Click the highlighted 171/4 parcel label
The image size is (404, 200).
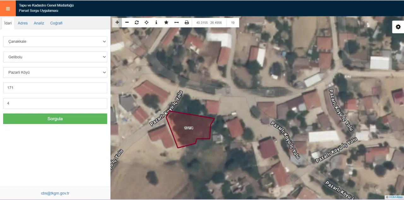(189, 128)
